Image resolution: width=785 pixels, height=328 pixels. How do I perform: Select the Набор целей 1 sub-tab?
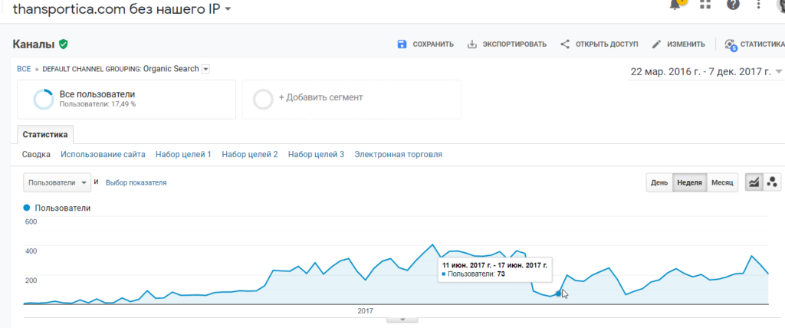click(x=183, y=154)
